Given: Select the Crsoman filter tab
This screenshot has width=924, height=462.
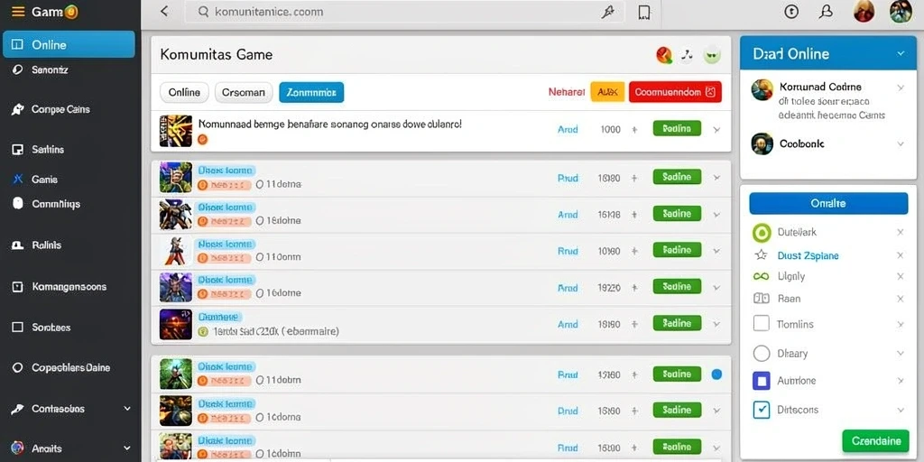Looking at the screenshot, I should pos(244,93).
